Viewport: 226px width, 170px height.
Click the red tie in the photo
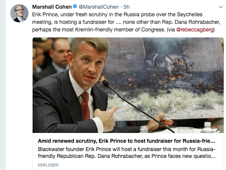(x=85, y=106)
